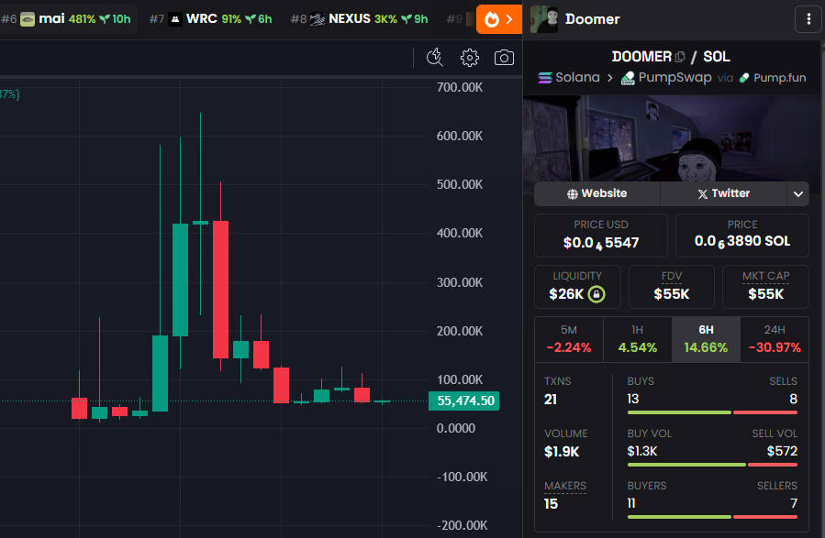Open the trending fire arrow button
The image size is (825, 538).
(x=499, y=19)
